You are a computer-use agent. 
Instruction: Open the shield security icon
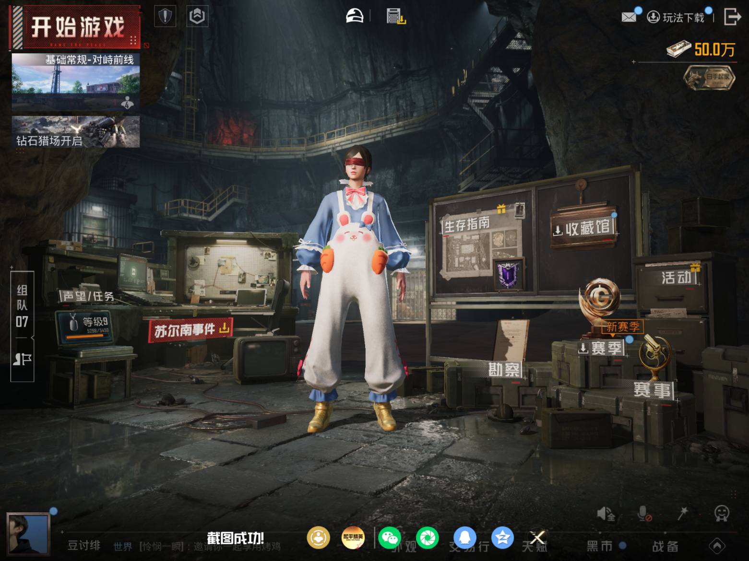pos(165,17)
